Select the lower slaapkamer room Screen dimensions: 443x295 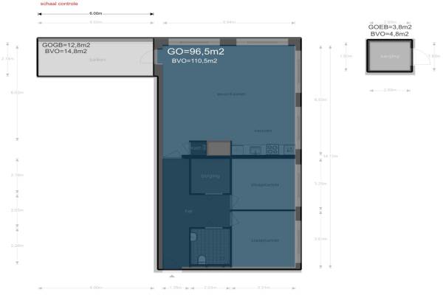click(x=264, y=240)
